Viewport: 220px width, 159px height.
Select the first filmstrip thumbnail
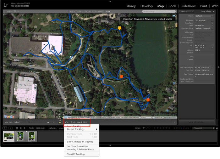point(9,137)
